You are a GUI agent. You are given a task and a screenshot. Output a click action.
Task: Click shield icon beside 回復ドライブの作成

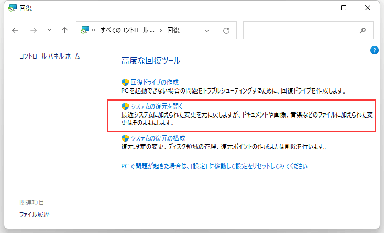pos(125,83)
